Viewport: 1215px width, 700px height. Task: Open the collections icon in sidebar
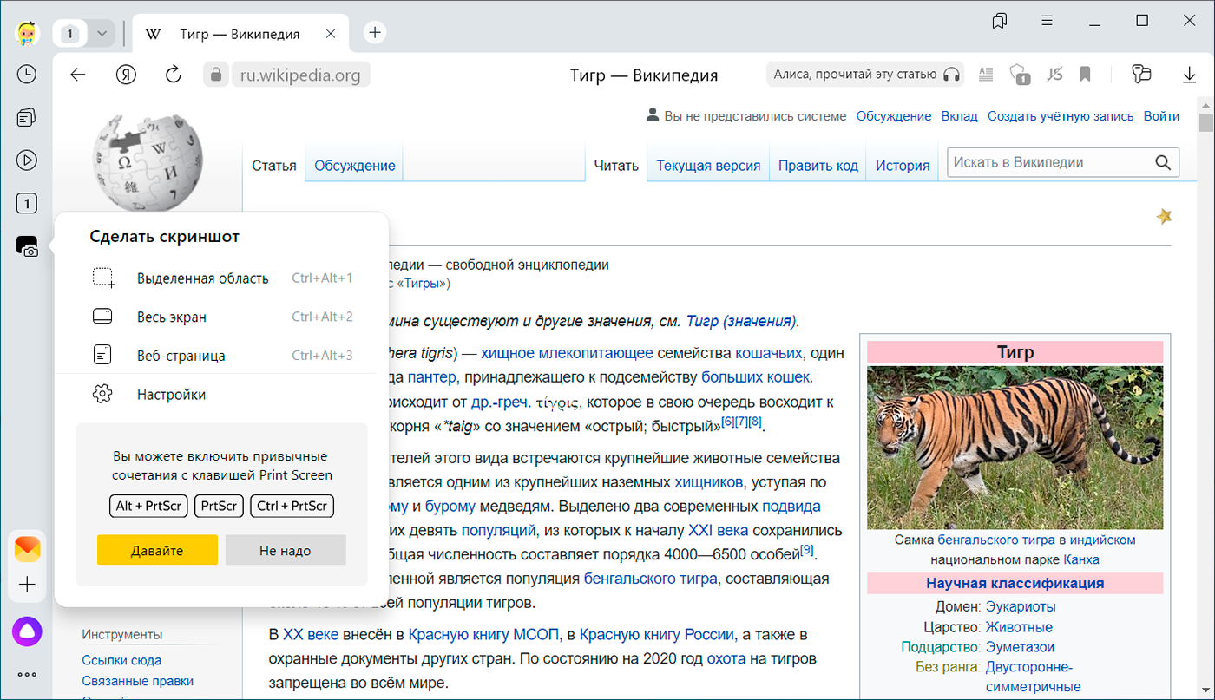pyautogui.click(x=27, y=117)
